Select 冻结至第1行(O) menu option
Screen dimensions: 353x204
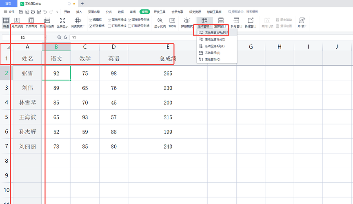(x=217, y=40)
